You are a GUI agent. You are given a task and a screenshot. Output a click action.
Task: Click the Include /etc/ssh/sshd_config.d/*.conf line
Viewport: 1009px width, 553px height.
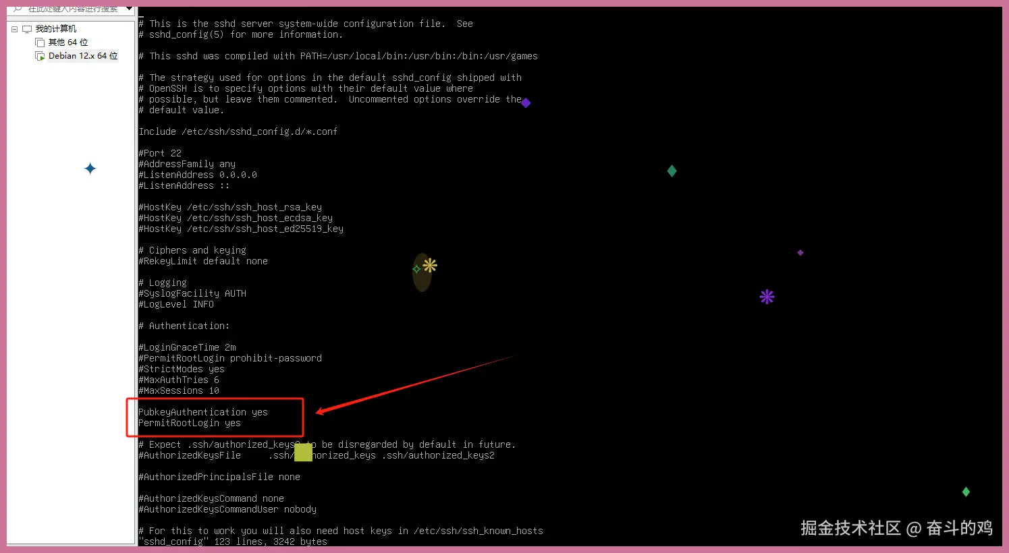point(238,132)
